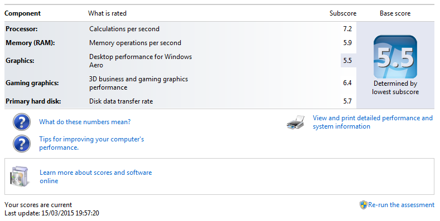
Task: Open tips for improving computer's performance
Action: [91, 143]
